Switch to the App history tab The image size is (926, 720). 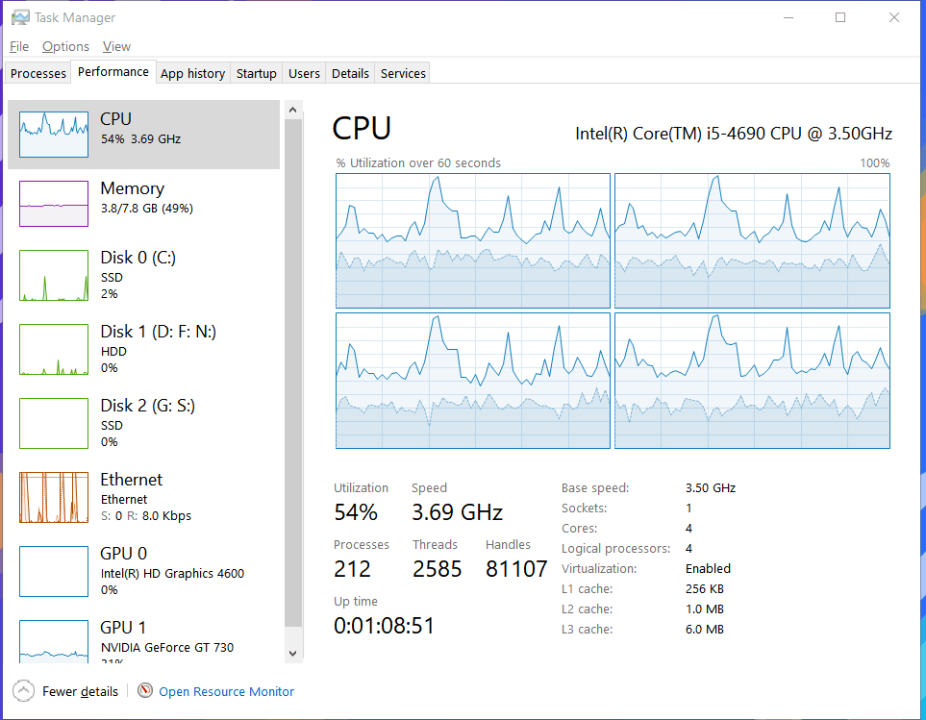pos(192,73)
